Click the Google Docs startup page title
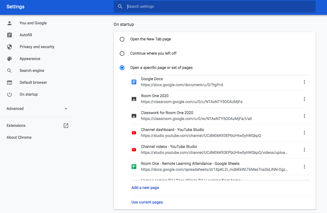This screenshot has height=213, width=327. tap(152, 79)
